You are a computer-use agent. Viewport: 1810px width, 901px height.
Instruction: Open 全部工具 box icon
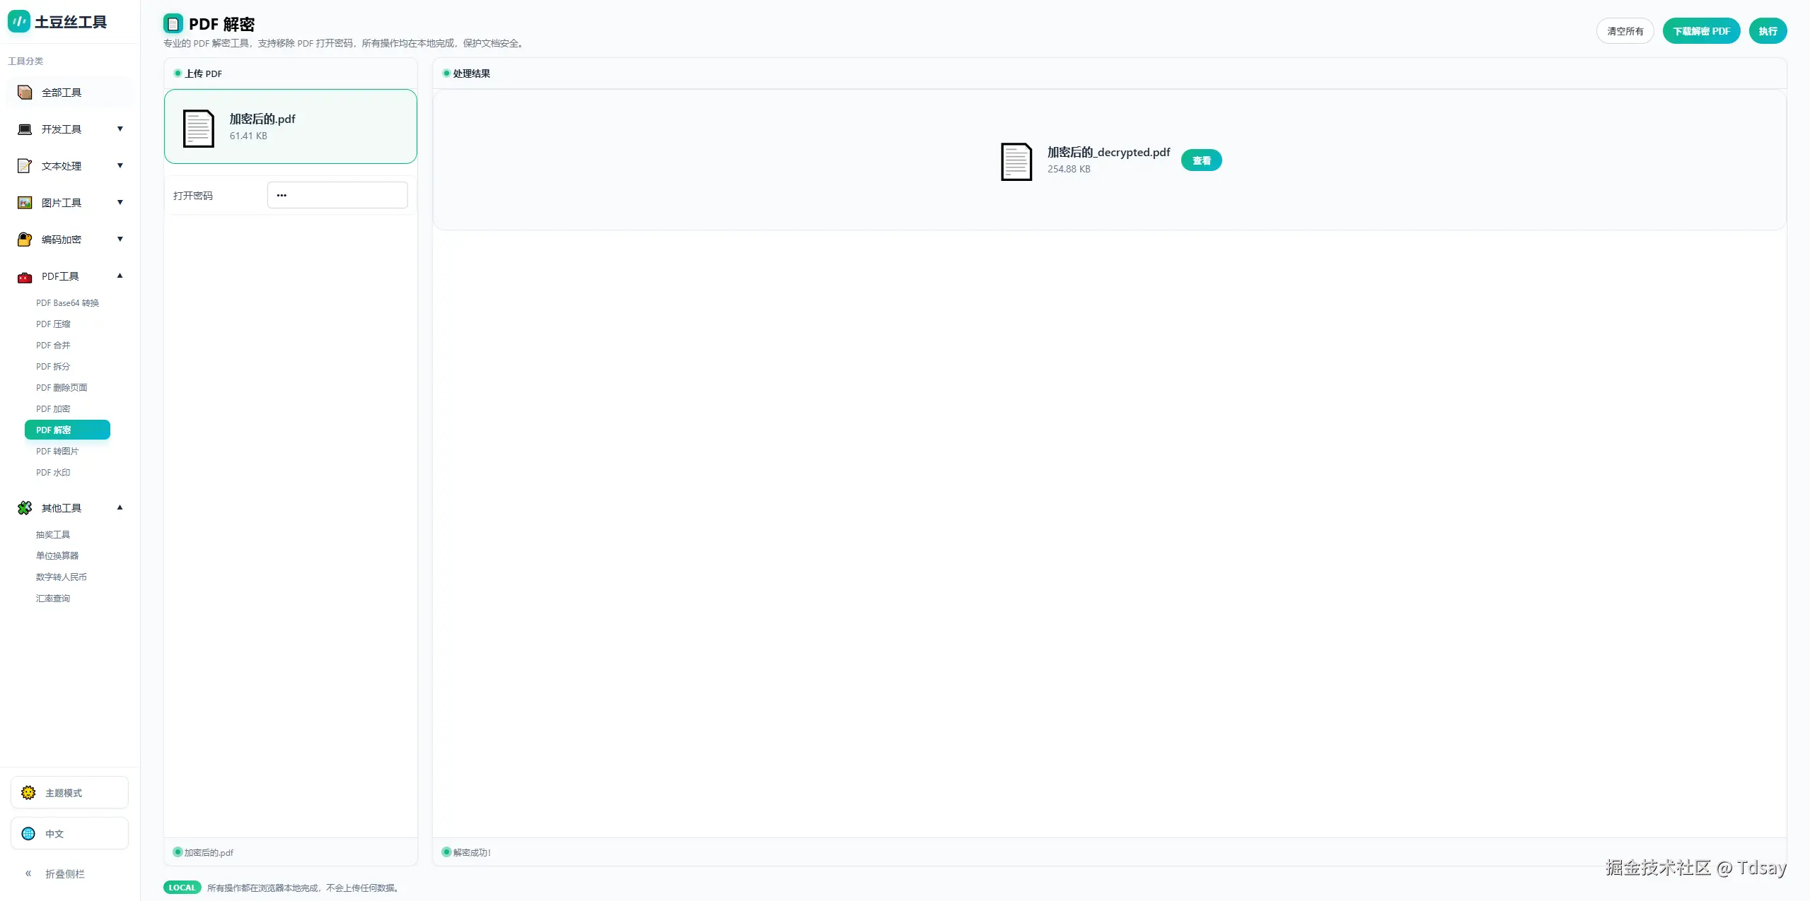pyautogui.click(x=25, y=93)
